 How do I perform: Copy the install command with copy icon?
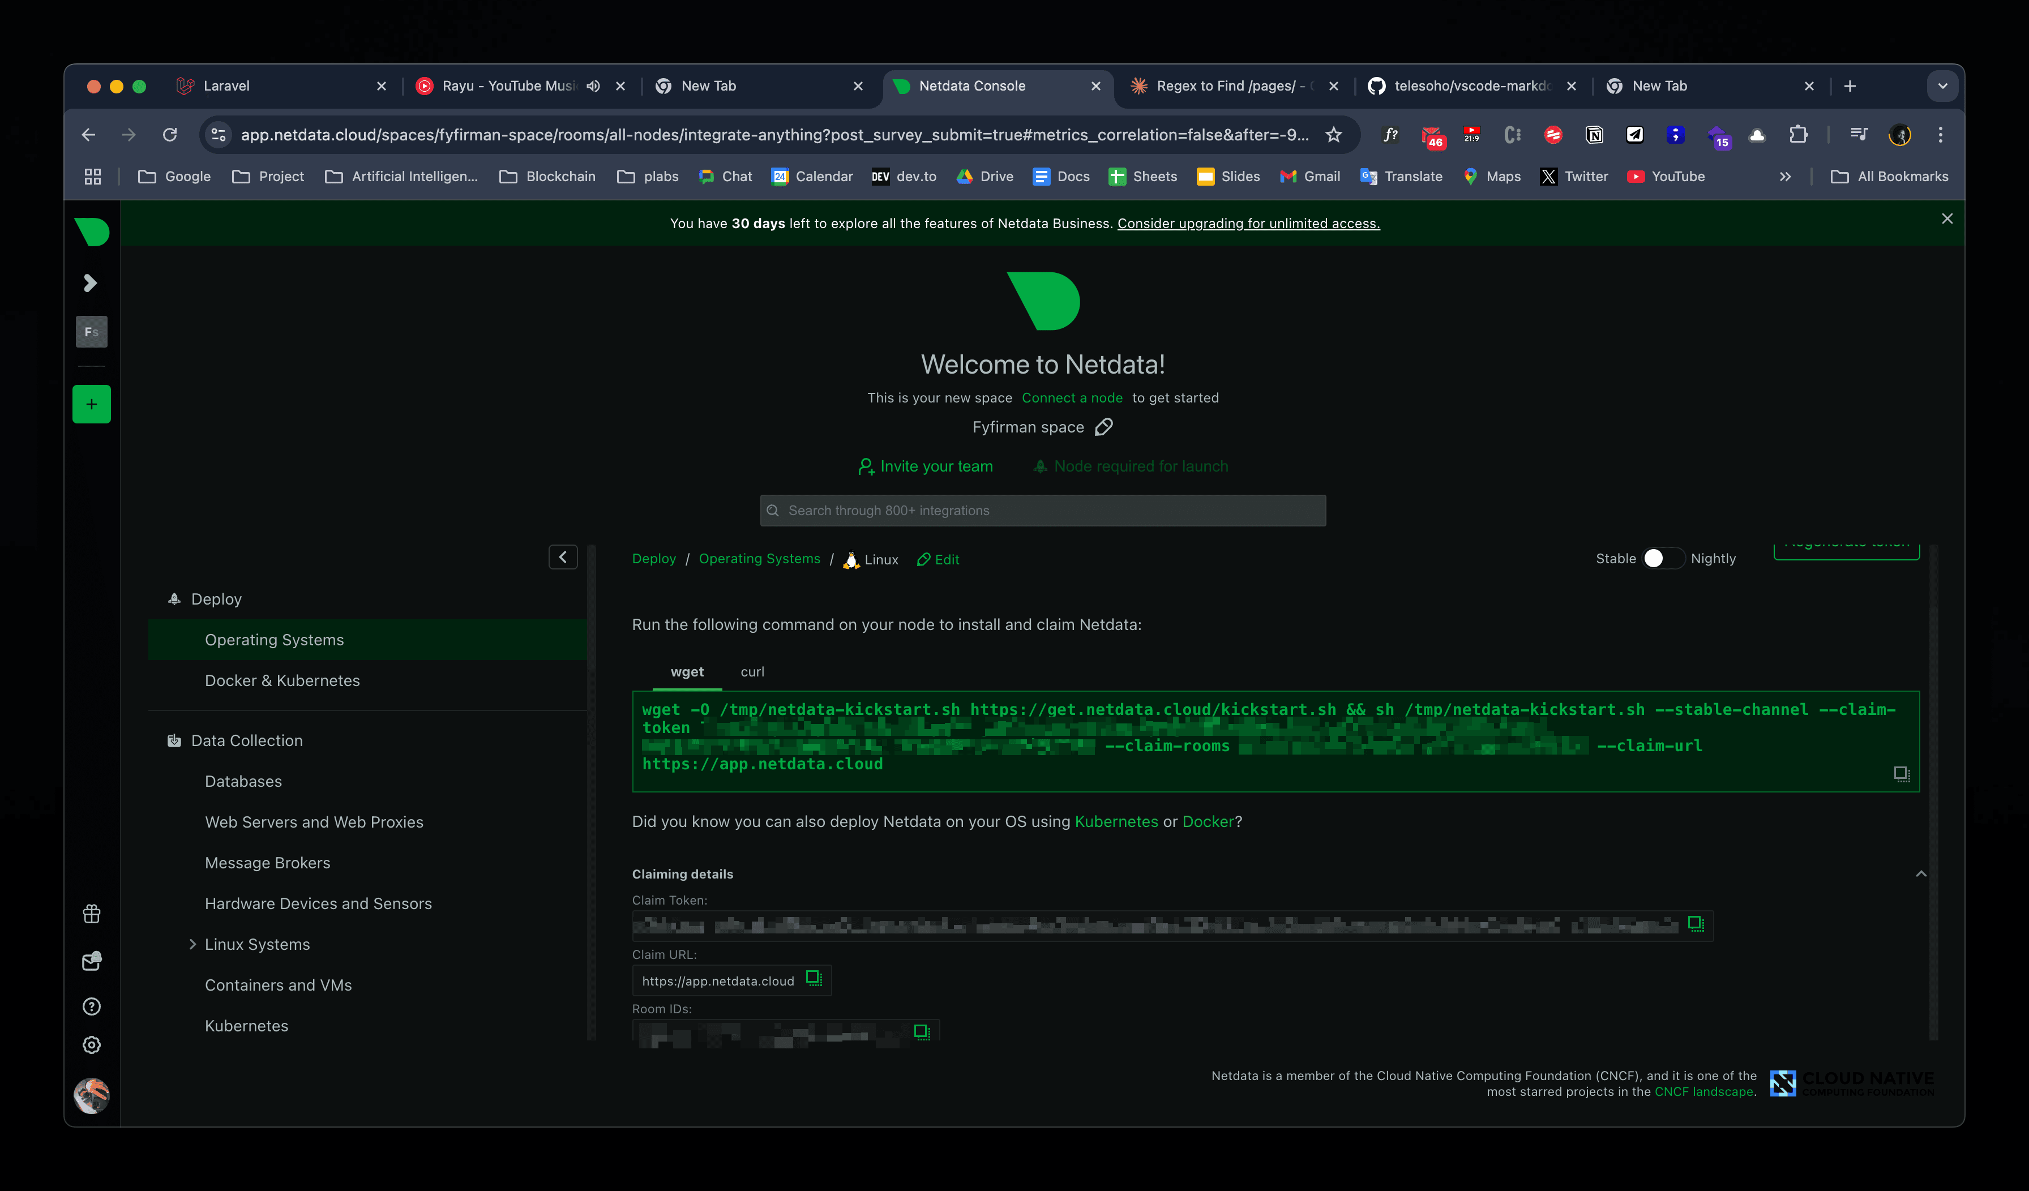pyautogui.click(x=1902, y=774)
